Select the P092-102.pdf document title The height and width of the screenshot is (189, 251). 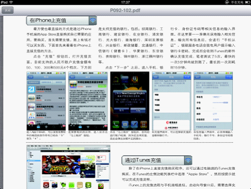click(x=125, y=10)
